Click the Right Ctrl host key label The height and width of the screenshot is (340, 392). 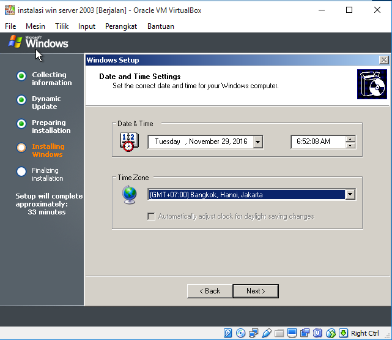364,333
